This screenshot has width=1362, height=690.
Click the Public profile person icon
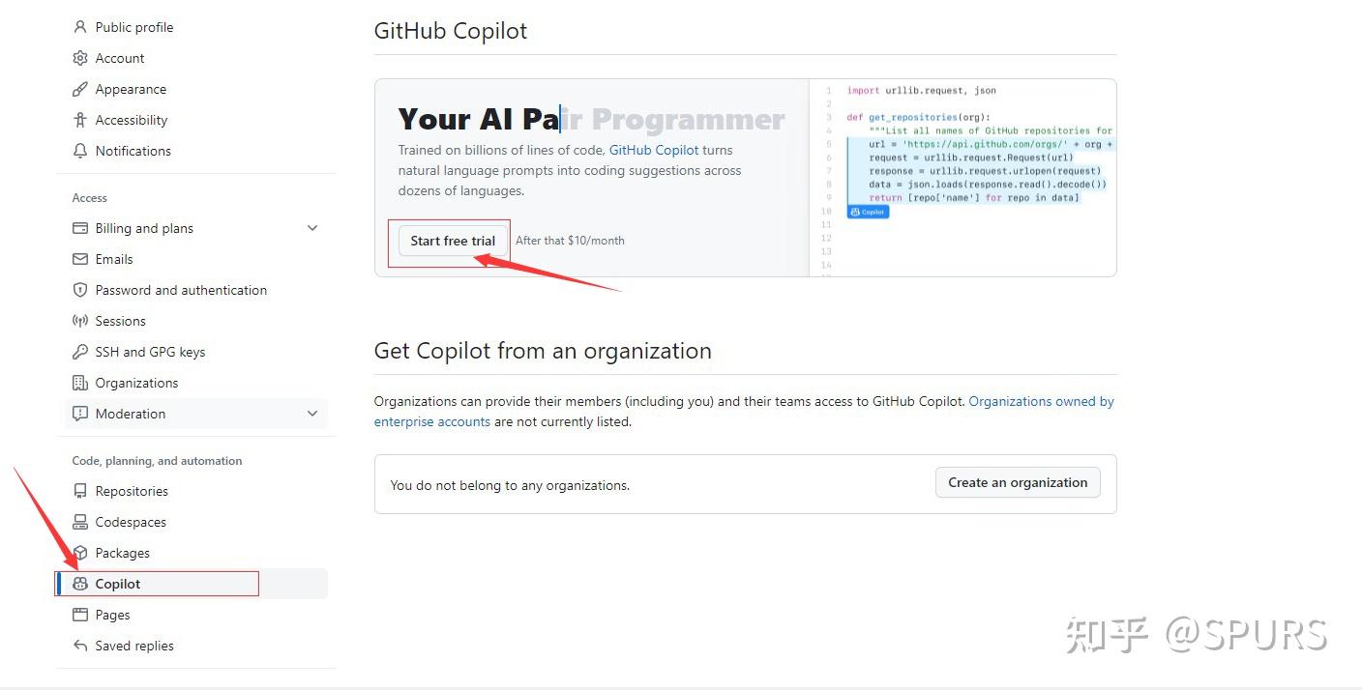80,27
